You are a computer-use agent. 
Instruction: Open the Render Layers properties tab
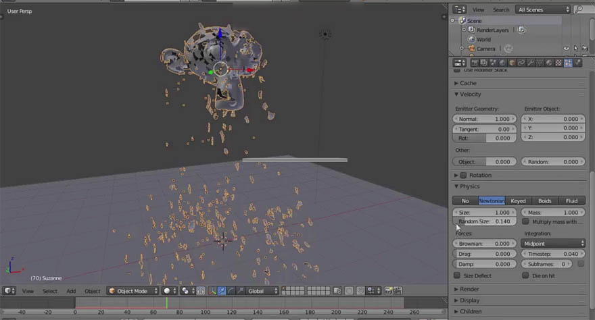coord(484,63)
